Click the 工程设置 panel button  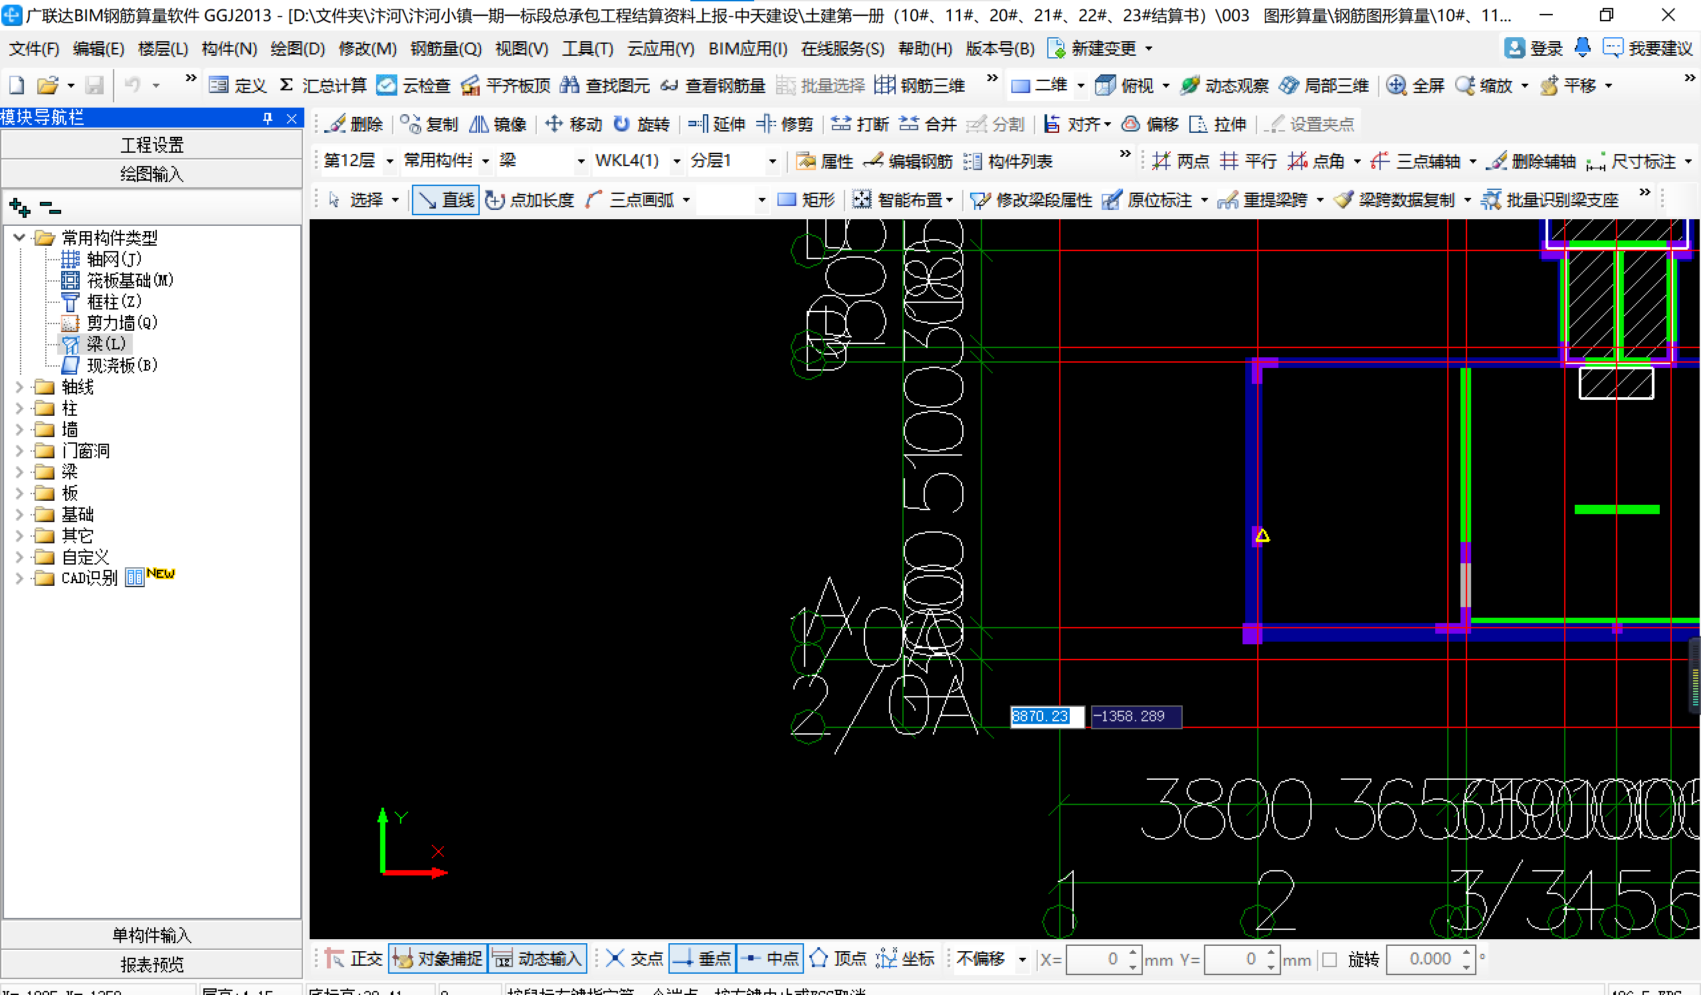[152, 145]
